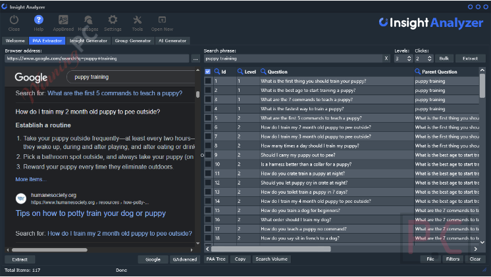Viewport: 491px width, 277px height.
Task: Click the Search phrase input field
Action: (293, 58)
